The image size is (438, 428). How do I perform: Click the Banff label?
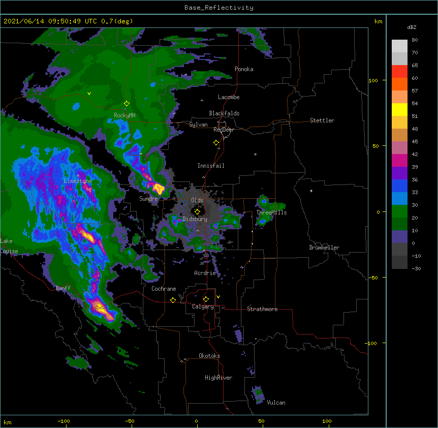64,288
